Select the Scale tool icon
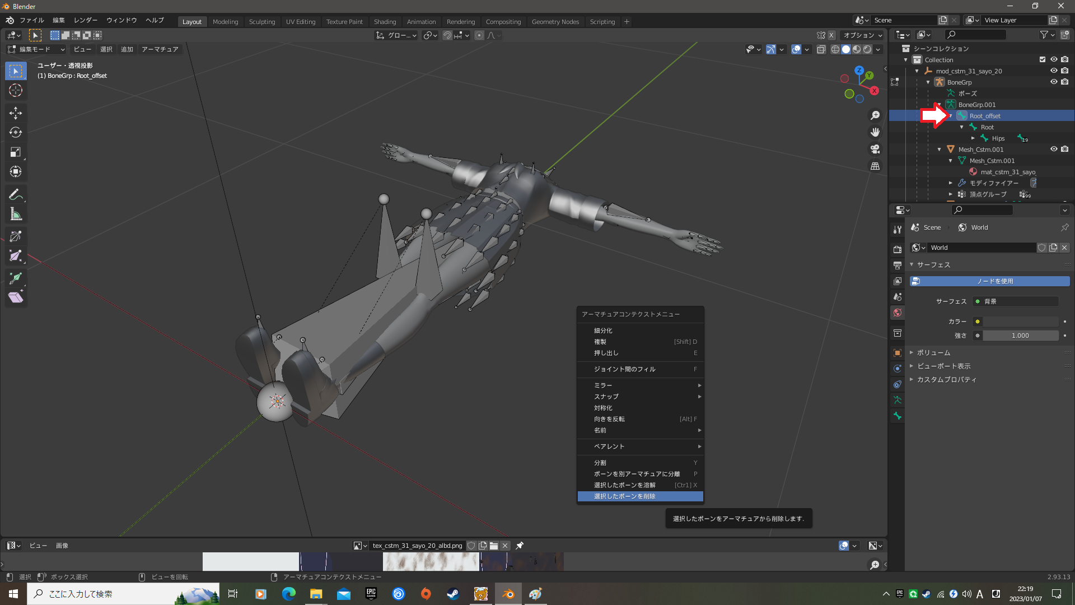Viewport: 1075px width, 605px height. [16, 152]
